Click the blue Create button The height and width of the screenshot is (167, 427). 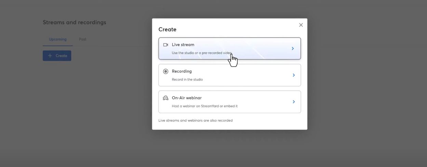click(x=57, y=56)
